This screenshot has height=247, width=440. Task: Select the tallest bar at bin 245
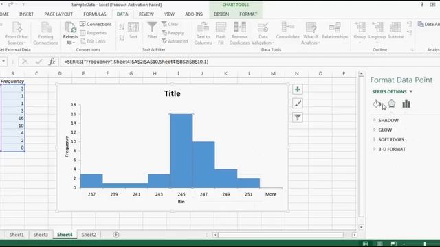click(181, 151)
